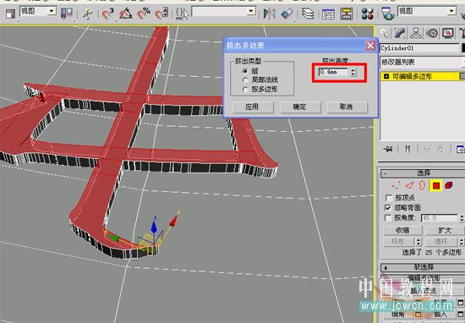Click the Mirror tool icon
The height and width of the screenshot is (323, 465).
(x=269, y=14)
